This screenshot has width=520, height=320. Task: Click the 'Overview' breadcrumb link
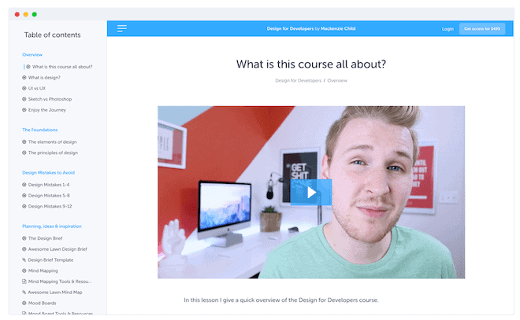click(337, 80)
